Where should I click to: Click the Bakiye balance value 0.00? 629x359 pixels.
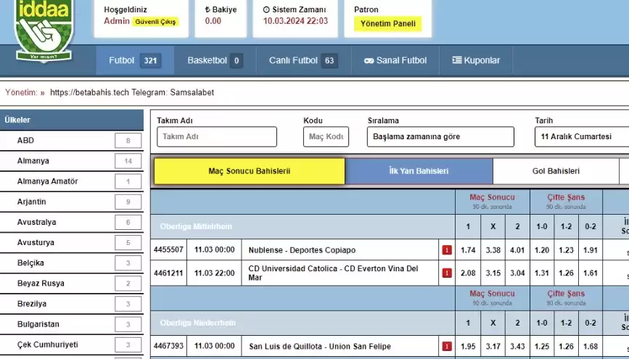click(213, 21)
